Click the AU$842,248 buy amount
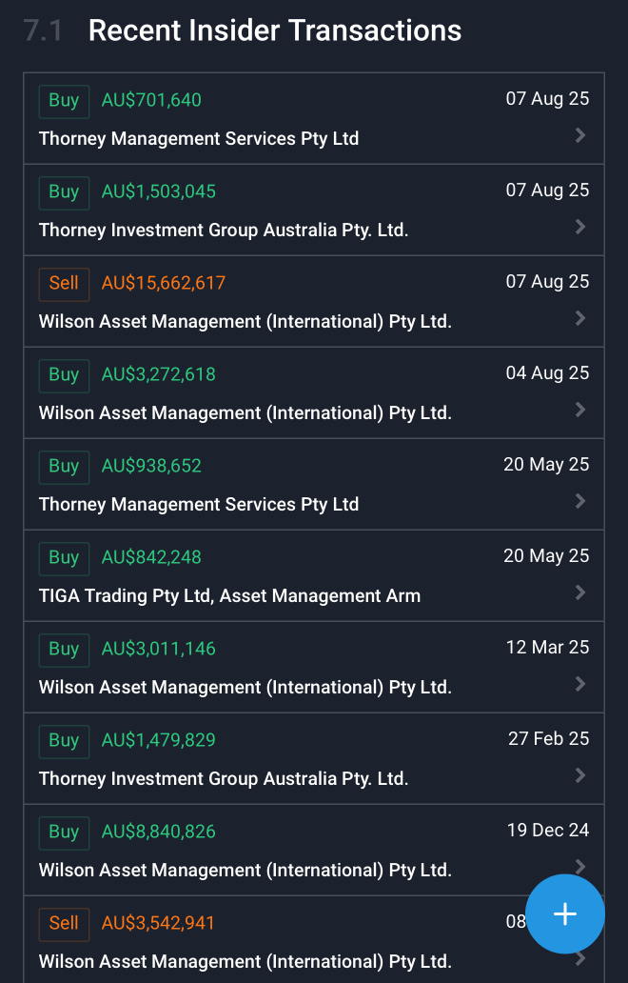The height and width of the screenshot is (983, 628). click(x=151, y=557)
